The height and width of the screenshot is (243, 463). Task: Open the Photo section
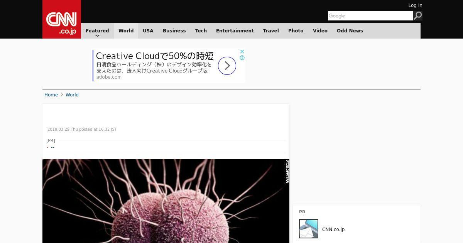click(296, 31)
